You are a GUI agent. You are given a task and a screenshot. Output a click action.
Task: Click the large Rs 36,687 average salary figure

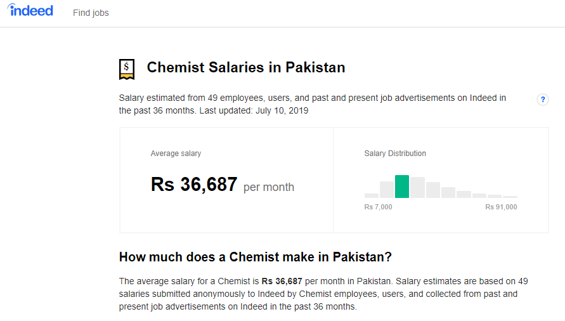194,185
